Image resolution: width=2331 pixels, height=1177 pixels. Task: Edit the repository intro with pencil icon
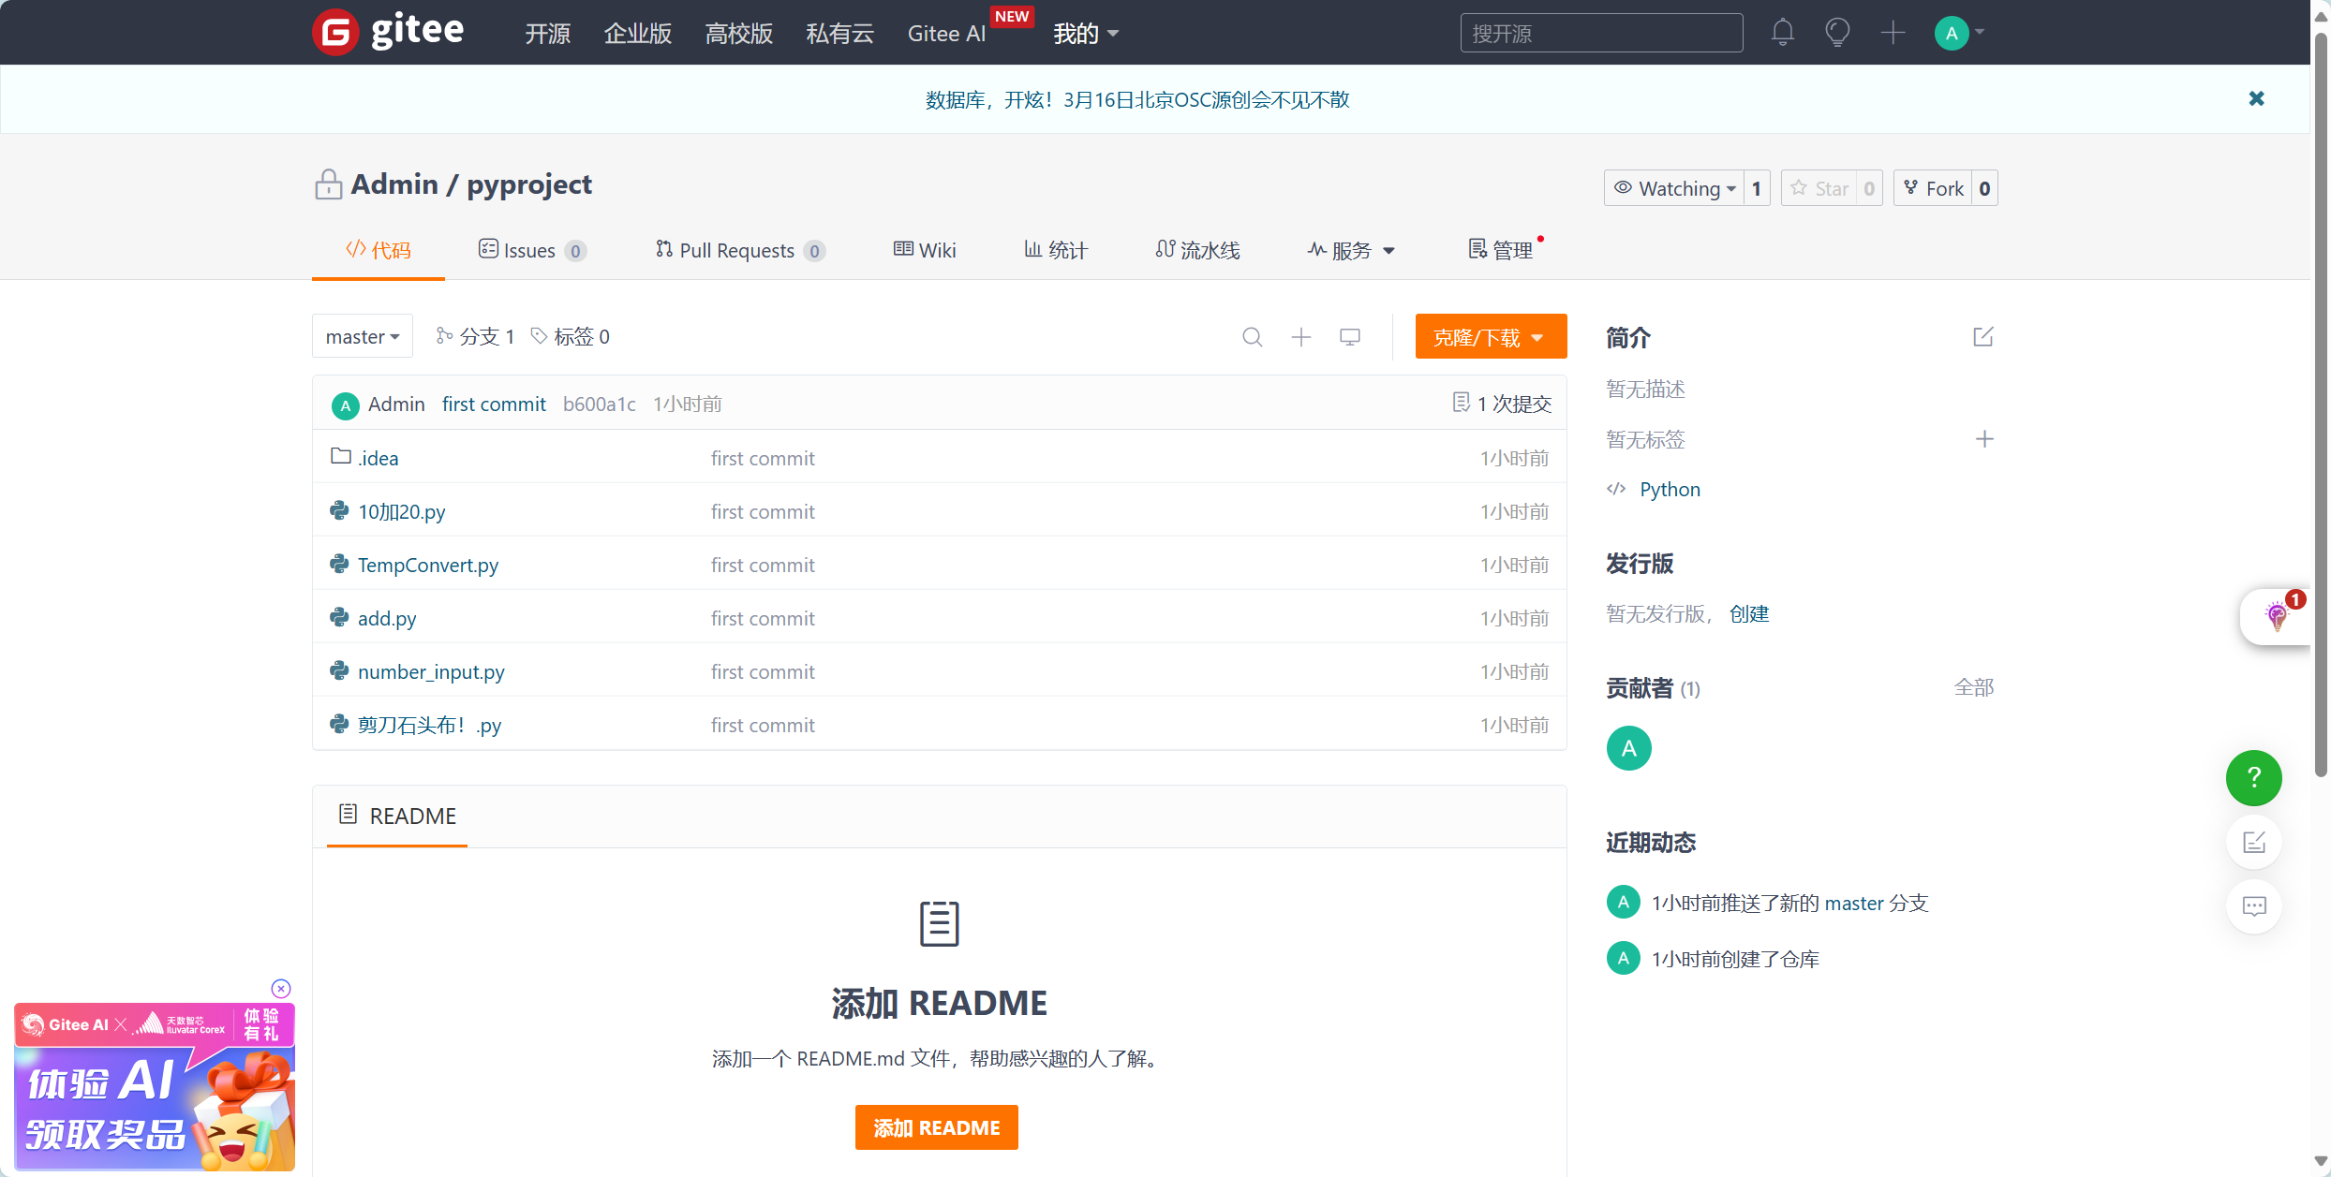tap(1982, 337)
